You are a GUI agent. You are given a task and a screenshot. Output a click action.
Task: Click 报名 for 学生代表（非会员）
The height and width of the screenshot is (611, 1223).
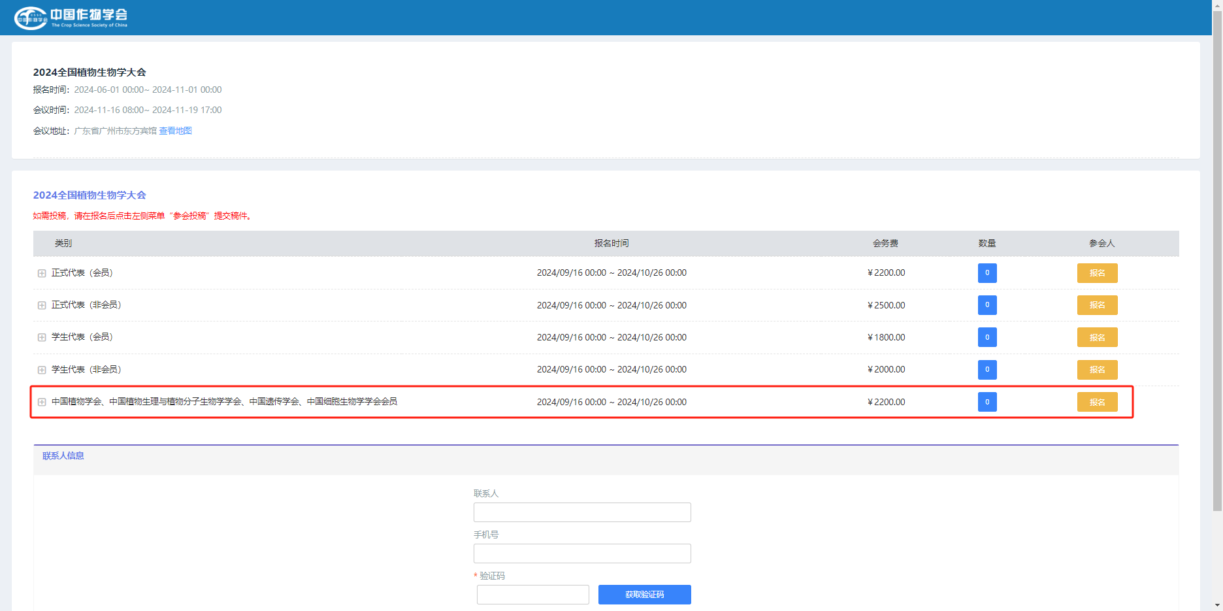tap(1097, 370)
